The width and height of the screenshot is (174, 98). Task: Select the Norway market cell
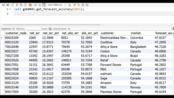[x=135, y=87]
